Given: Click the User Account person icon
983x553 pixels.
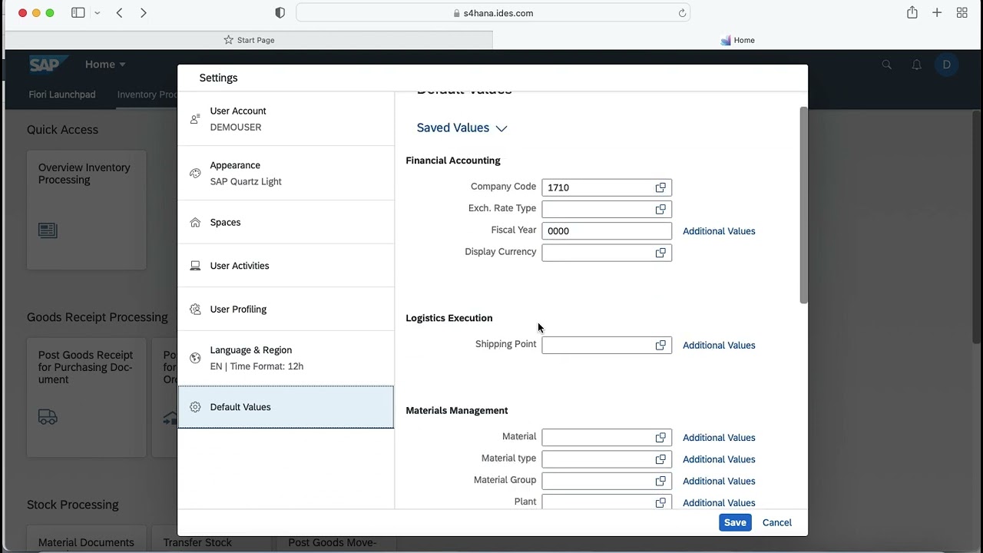Looking at the screenshot, I should pyautogui.click(x=195, y=119).
